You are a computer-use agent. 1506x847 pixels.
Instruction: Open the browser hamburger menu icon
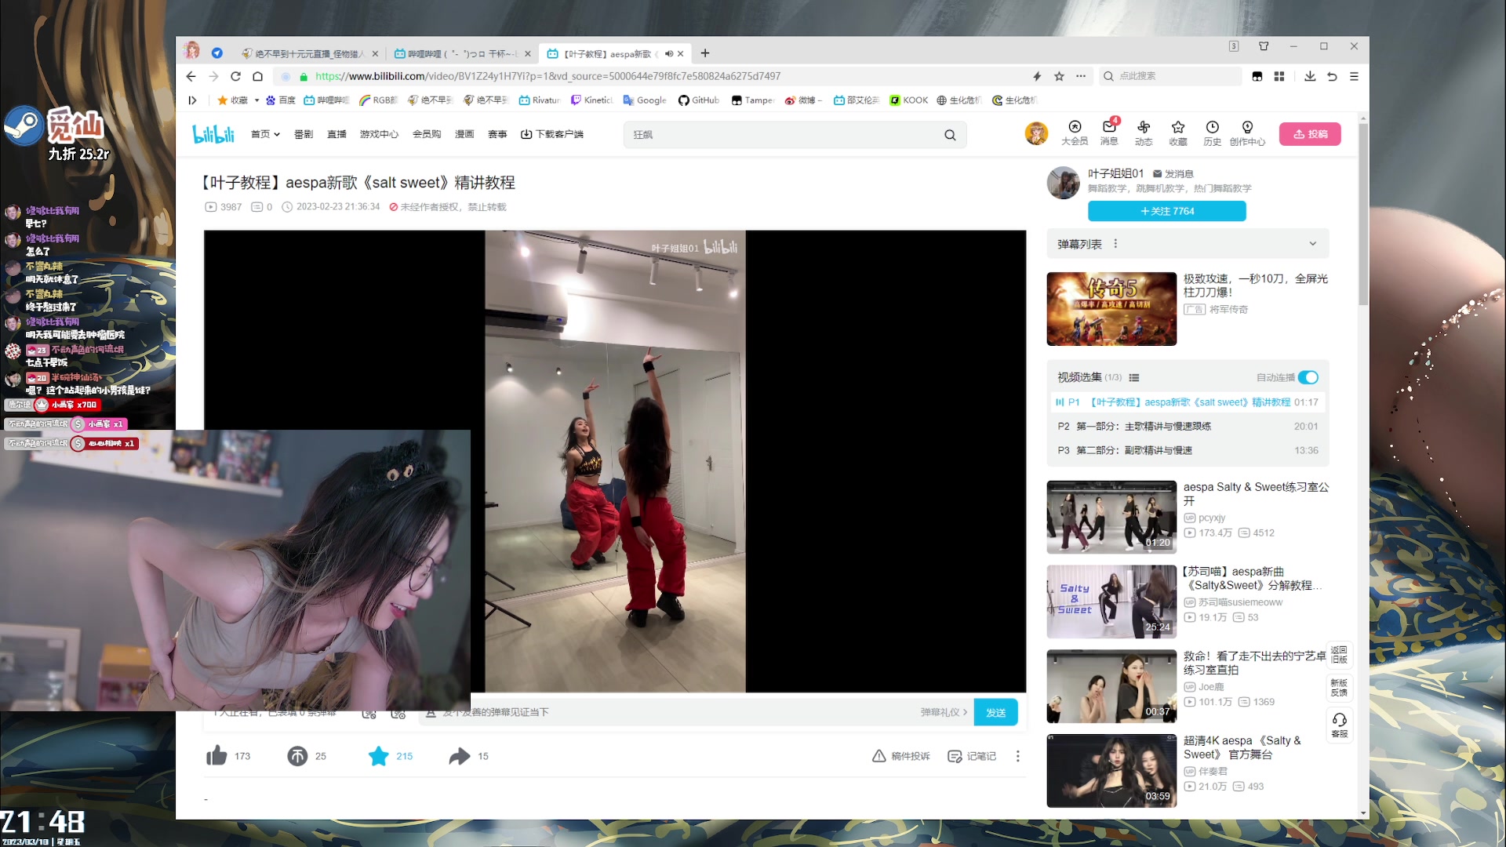[1354, 76]
